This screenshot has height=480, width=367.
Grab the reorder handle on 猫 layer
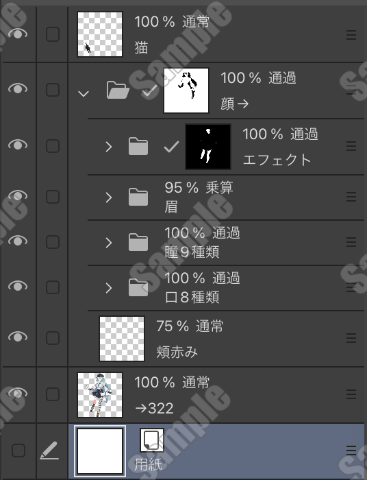tap(351, 35)
